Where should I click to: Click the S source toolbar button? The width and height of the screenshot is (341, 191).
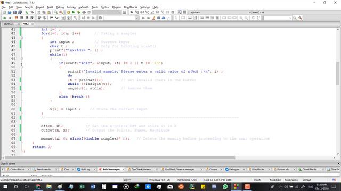click(x=253, y=18)
